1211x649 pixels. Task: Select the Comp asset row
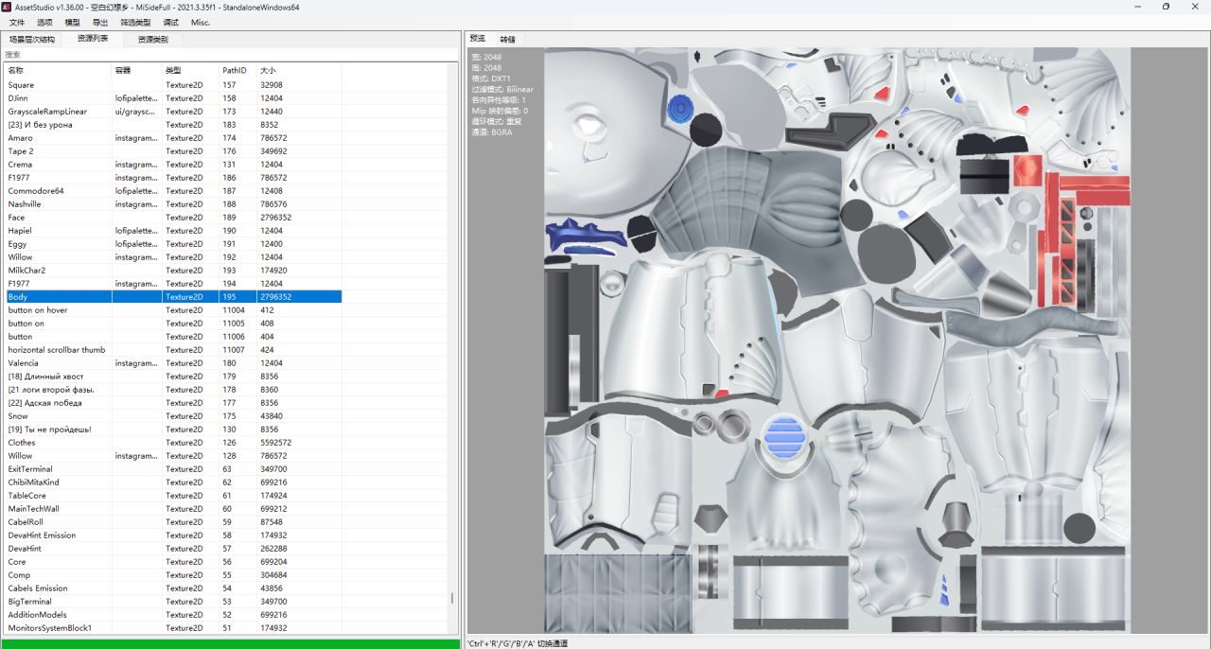(x=173, y=575)
